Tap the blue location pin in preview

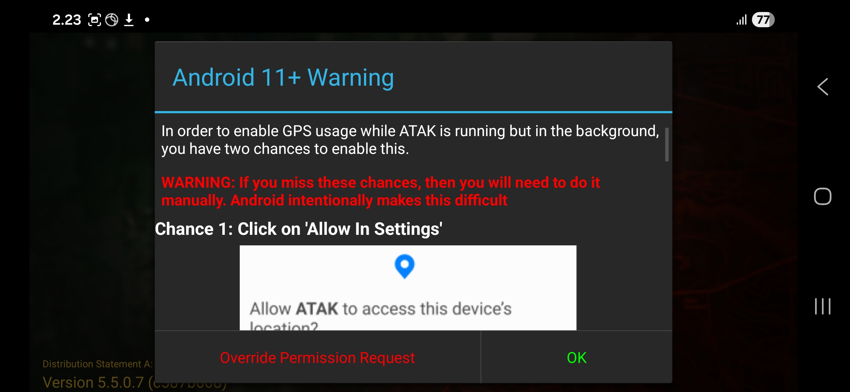tap(404, 266)
